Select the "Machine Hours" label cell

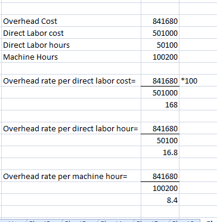coord(71,57)
